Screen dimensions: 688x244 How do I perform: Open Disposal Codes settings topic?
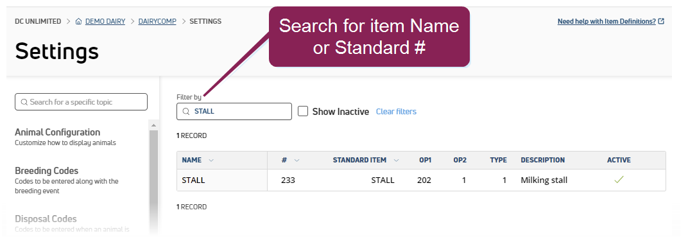coord(46,218)
